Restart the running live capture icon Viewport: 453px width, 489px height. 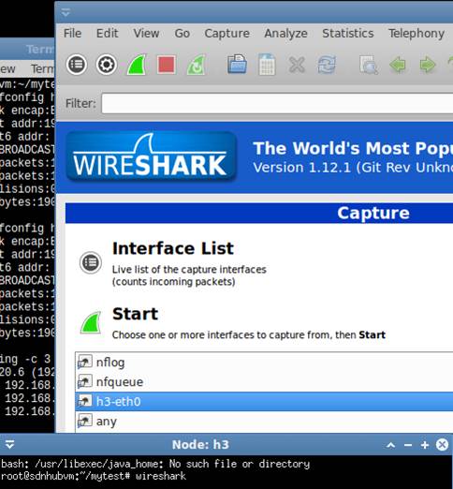coord(197,65)
